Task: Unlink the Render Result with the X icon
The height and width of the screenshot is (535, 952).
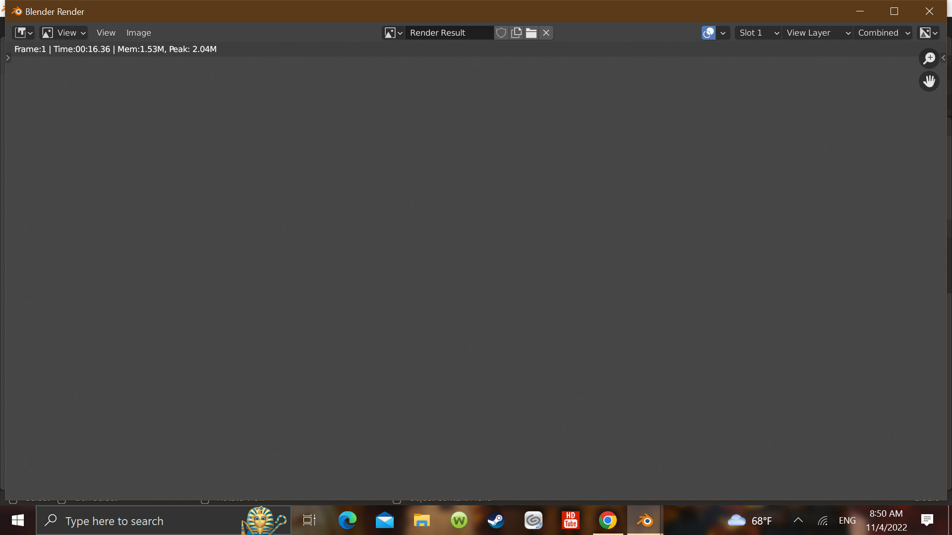Action: tap(546, 33)
